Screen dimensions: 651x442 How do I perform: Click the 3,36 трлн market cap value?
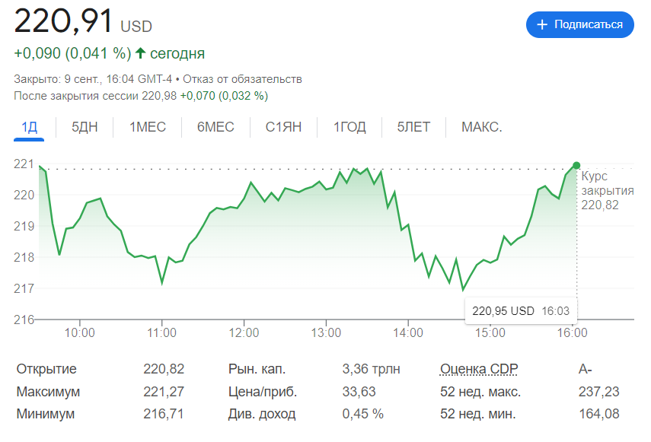pos(372,369)
